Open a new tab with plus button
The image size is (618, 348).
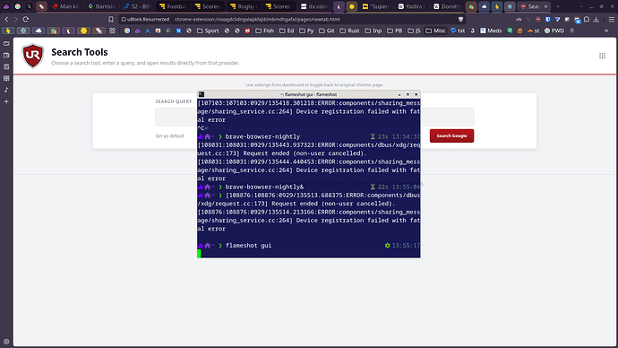[557, 6]
